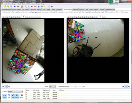This screenshot has height=103, width=132.
Task: Switch to the Image Parameters tab
Action: (x=57, y=9)
